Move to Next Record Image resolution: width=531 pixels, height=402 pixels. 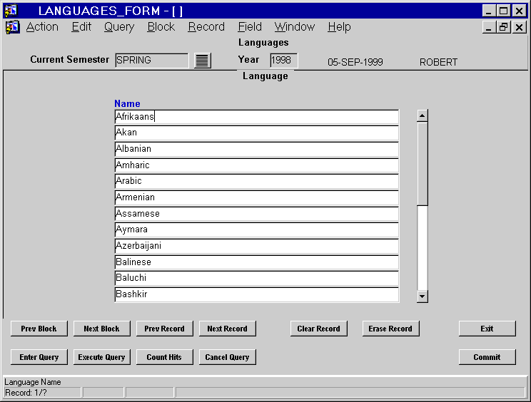click(x=227, y=329)
